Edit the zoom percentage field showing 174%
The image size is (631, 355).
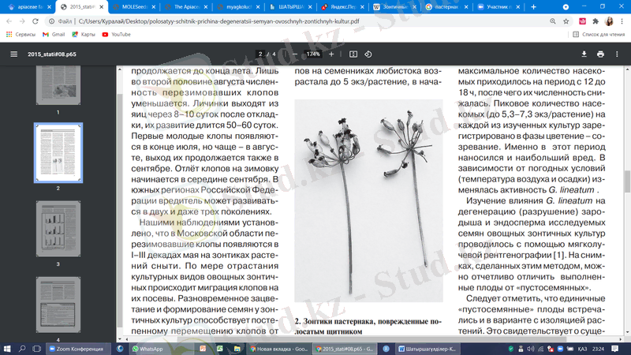pos(314,54)
